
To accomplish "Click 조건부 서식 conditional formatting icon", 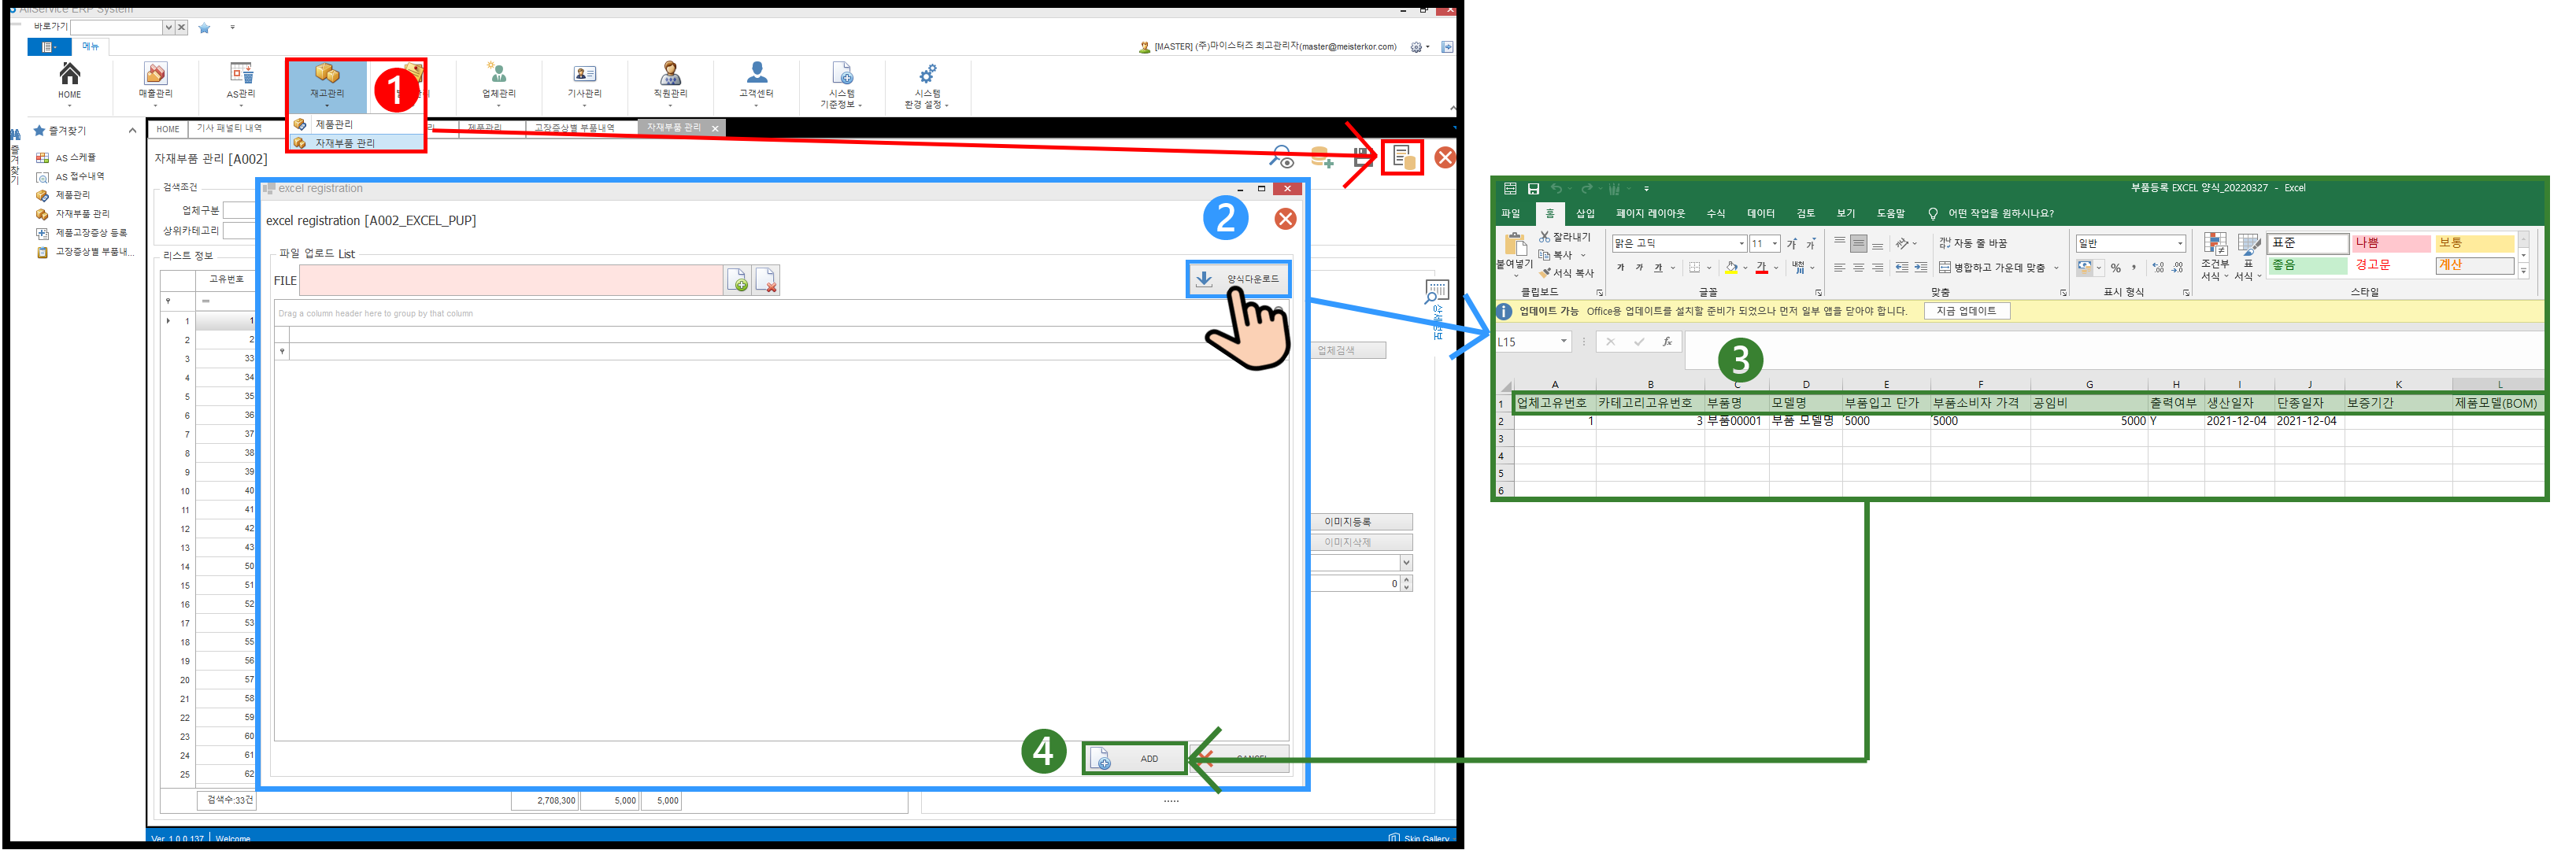I will click(2215, 257).
